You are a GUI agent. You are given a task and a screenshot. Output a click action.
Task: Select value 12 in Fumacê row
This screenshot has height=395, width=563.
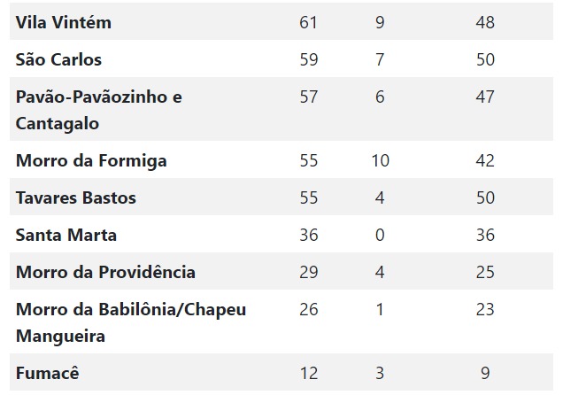point(309,373)
